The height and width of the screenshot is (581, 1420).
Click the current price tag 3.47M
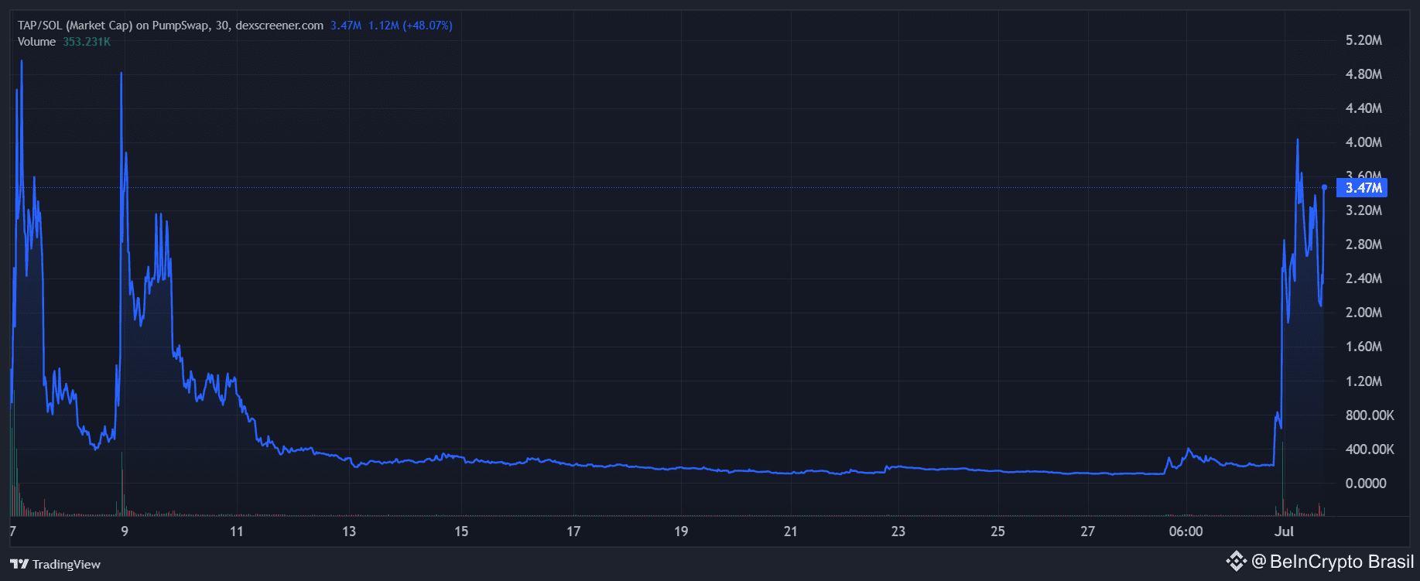(x=1362, y=187)
